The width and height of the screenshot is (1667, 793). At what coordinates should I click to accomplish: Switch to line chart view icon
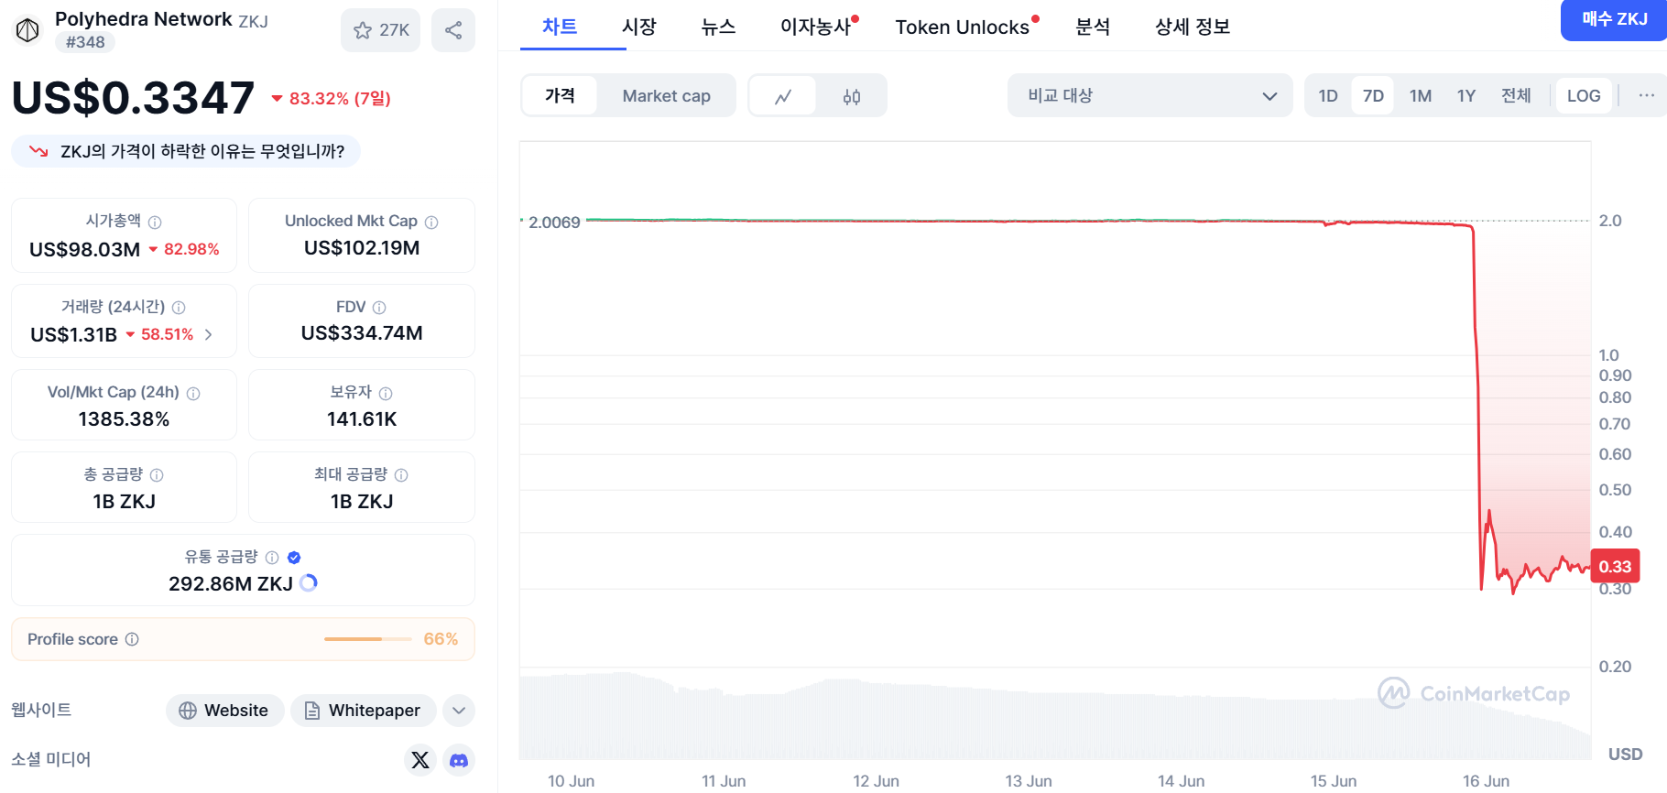(782, 96)
